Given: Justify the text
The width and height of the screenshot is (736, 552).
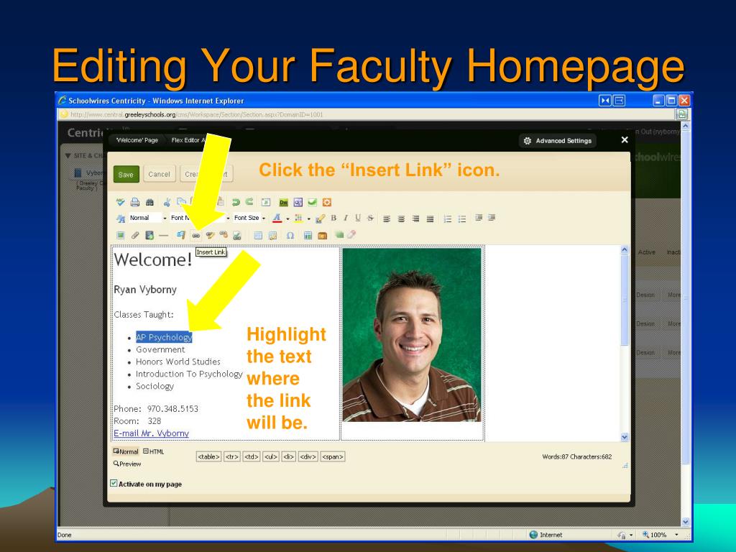Looking at the screenshot, I should point(430,218).
